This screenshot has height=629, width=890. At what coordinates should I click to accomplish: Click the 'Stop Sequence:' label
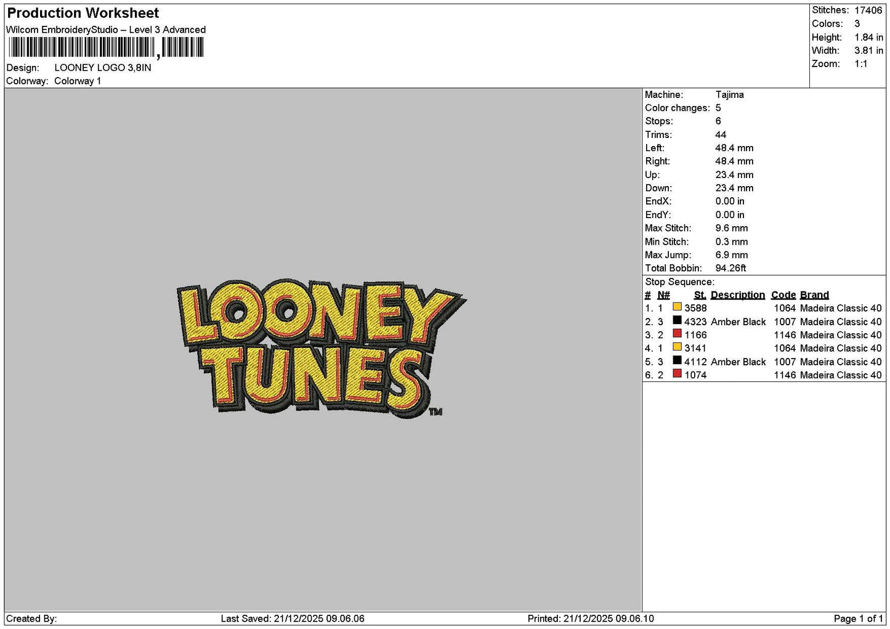[x=680, y=282]
